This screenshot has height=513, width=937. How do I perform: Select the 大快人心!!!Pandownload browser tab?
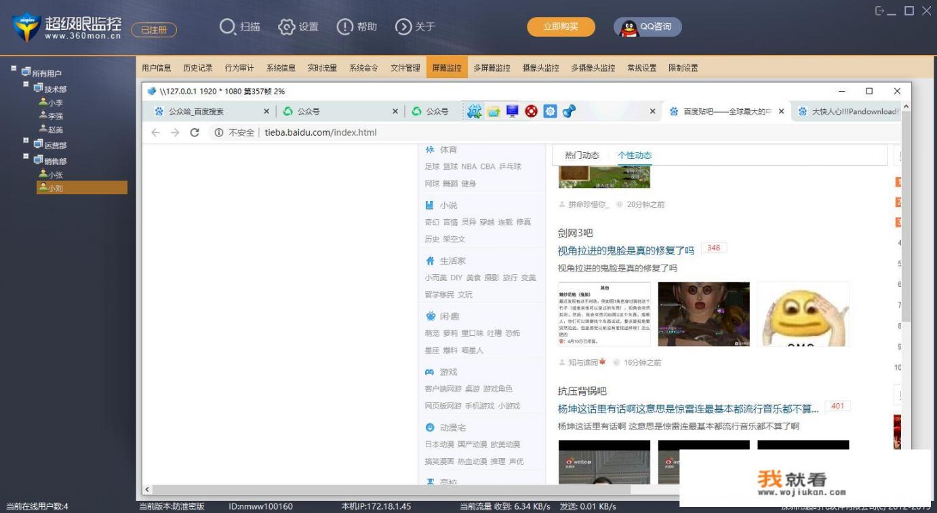(x=848, y=111)
